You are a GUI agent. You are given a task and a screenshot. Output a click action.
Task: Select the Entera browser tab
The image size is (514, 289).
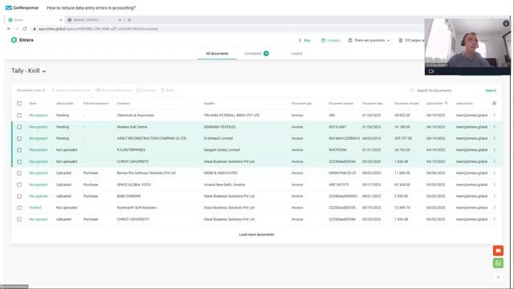pyautogui.click(x=35, y=20)
